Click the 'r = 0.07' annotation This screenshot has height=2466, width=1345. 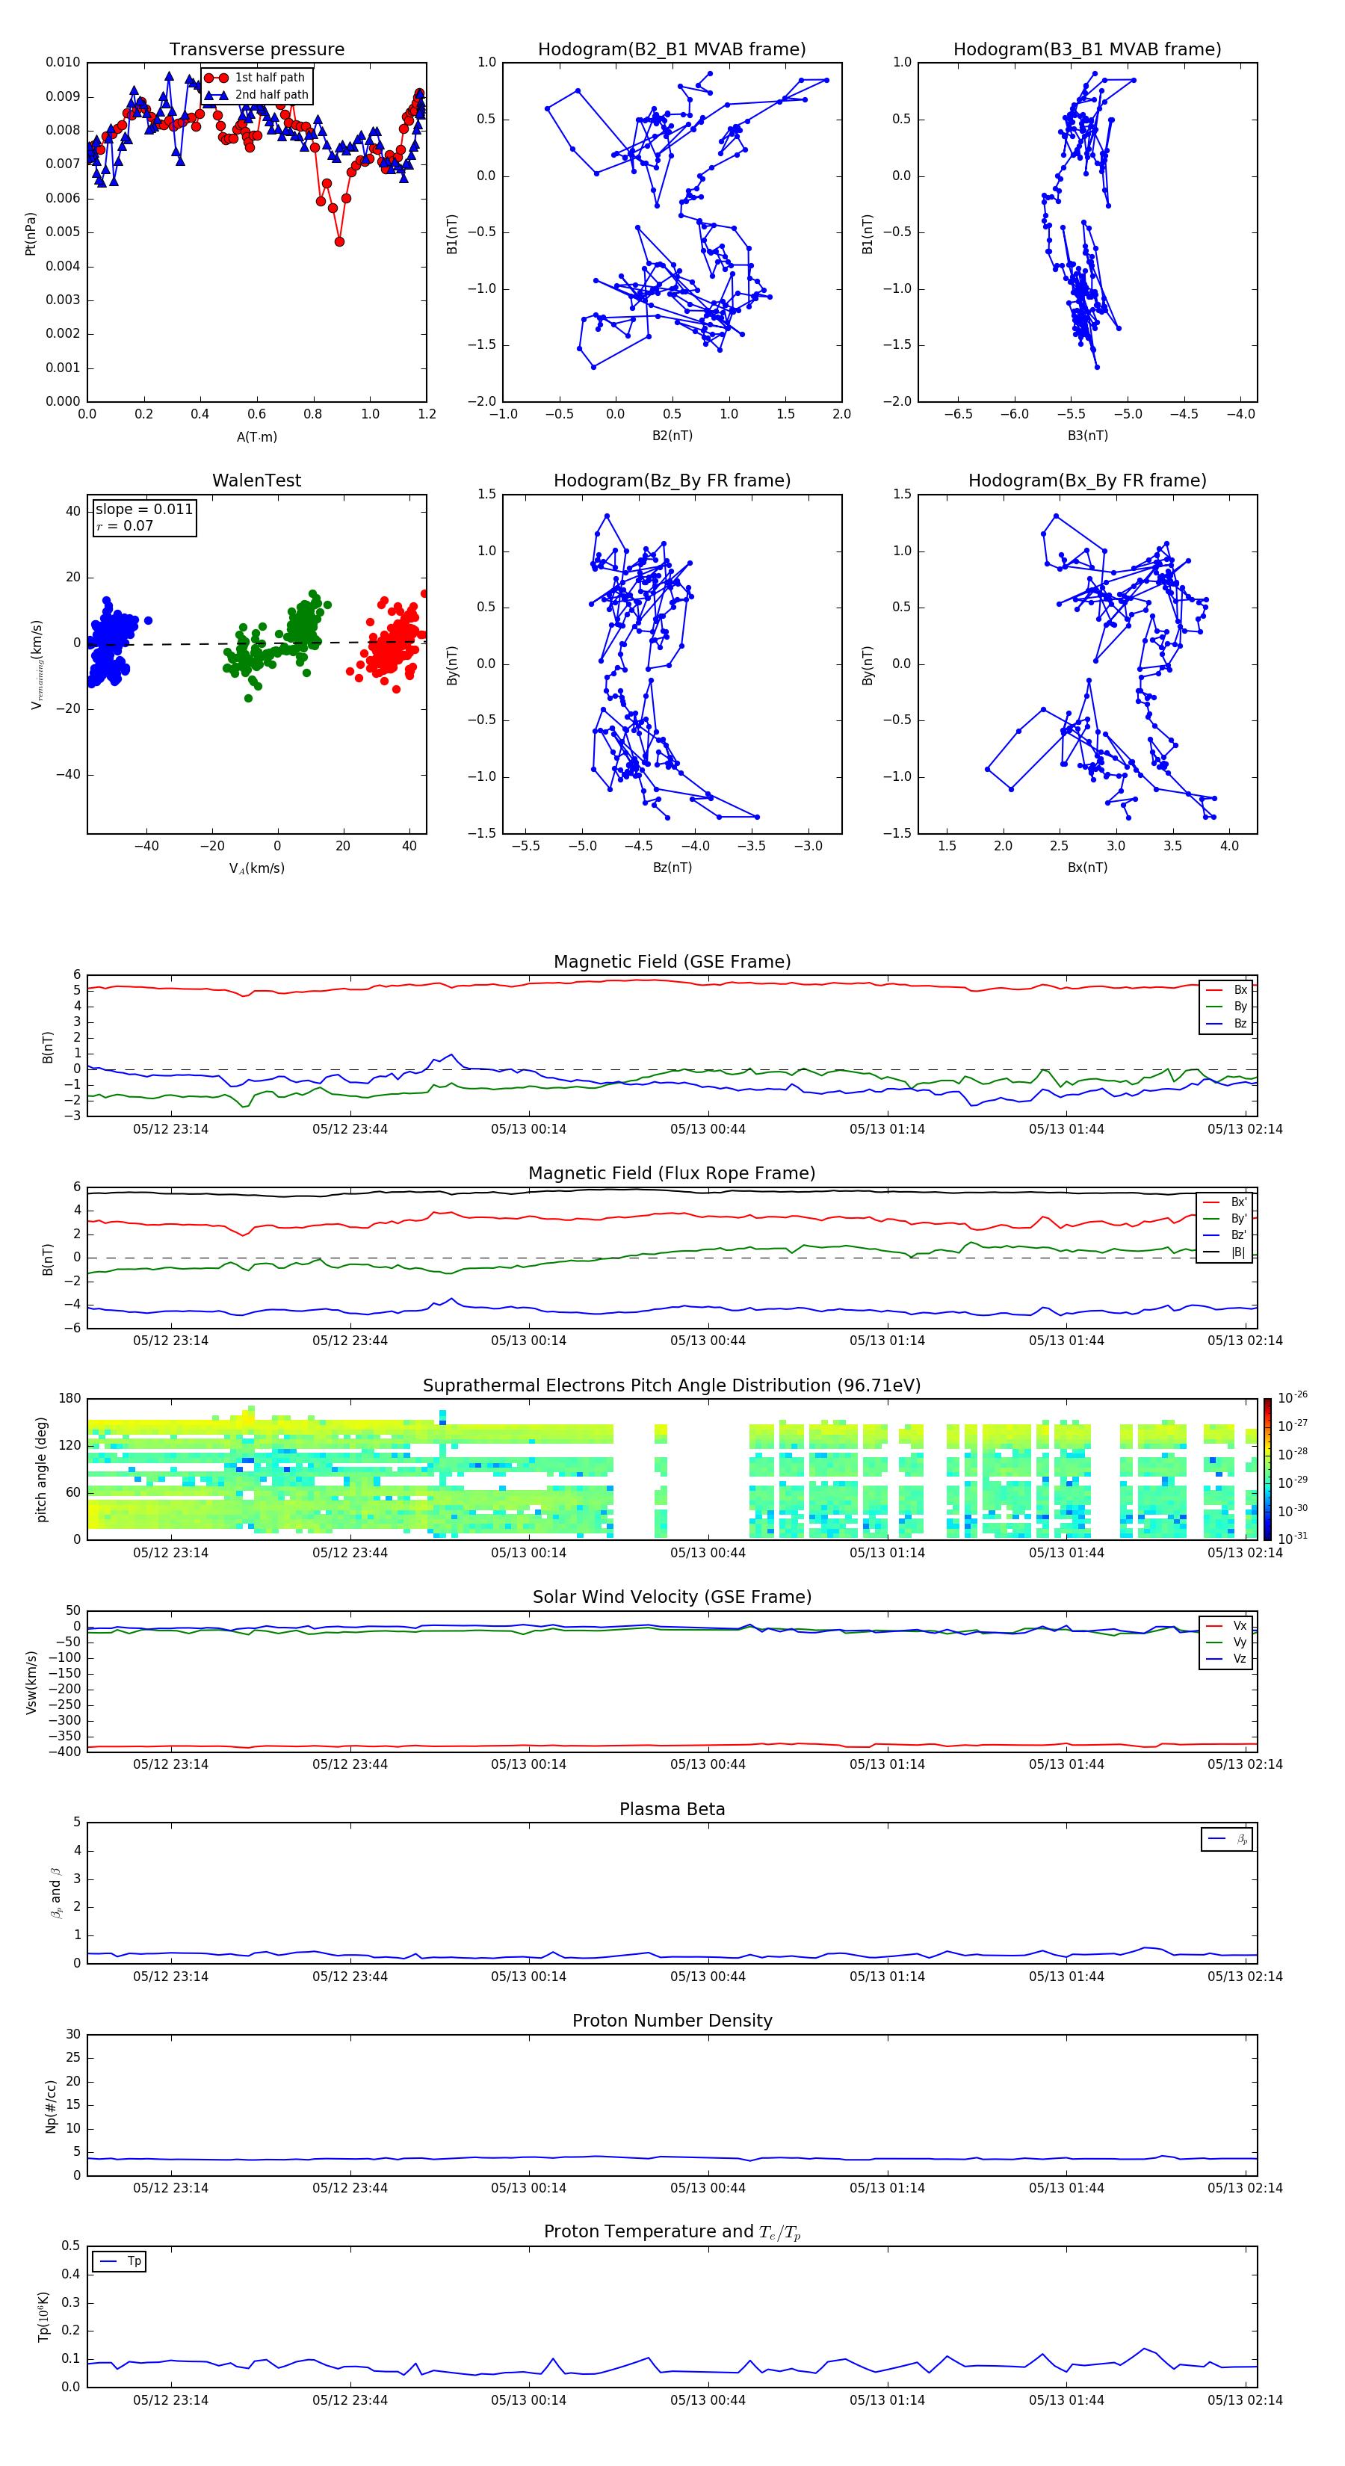tap(125, 525)
